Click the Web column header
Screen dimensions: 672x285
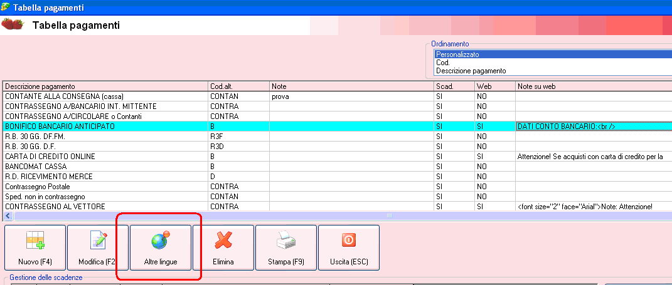[x=495, y=86]
